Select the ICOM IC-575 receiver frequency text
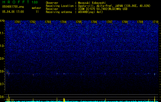The width and height of the screenshot is (161, 102). pyautogui.click(x=103, y=9)
